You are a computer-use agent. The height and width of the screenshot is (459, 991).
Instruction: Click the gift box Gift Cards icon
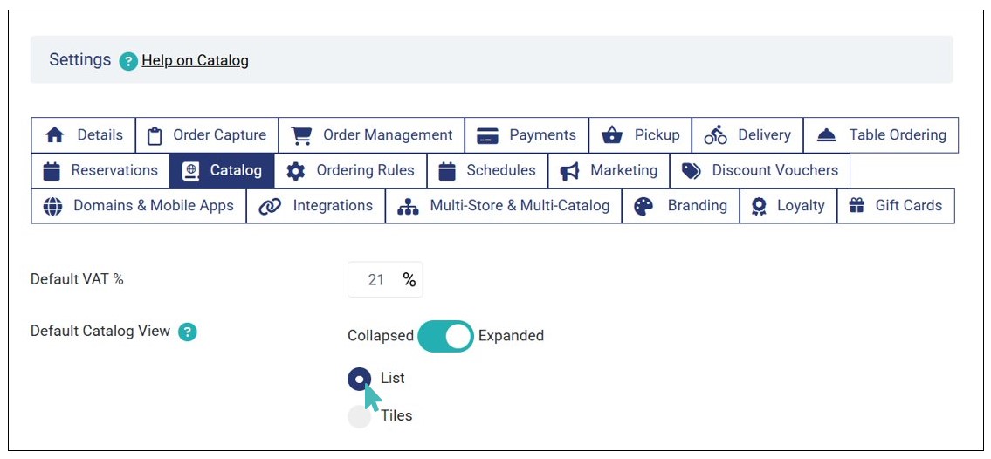857,206
